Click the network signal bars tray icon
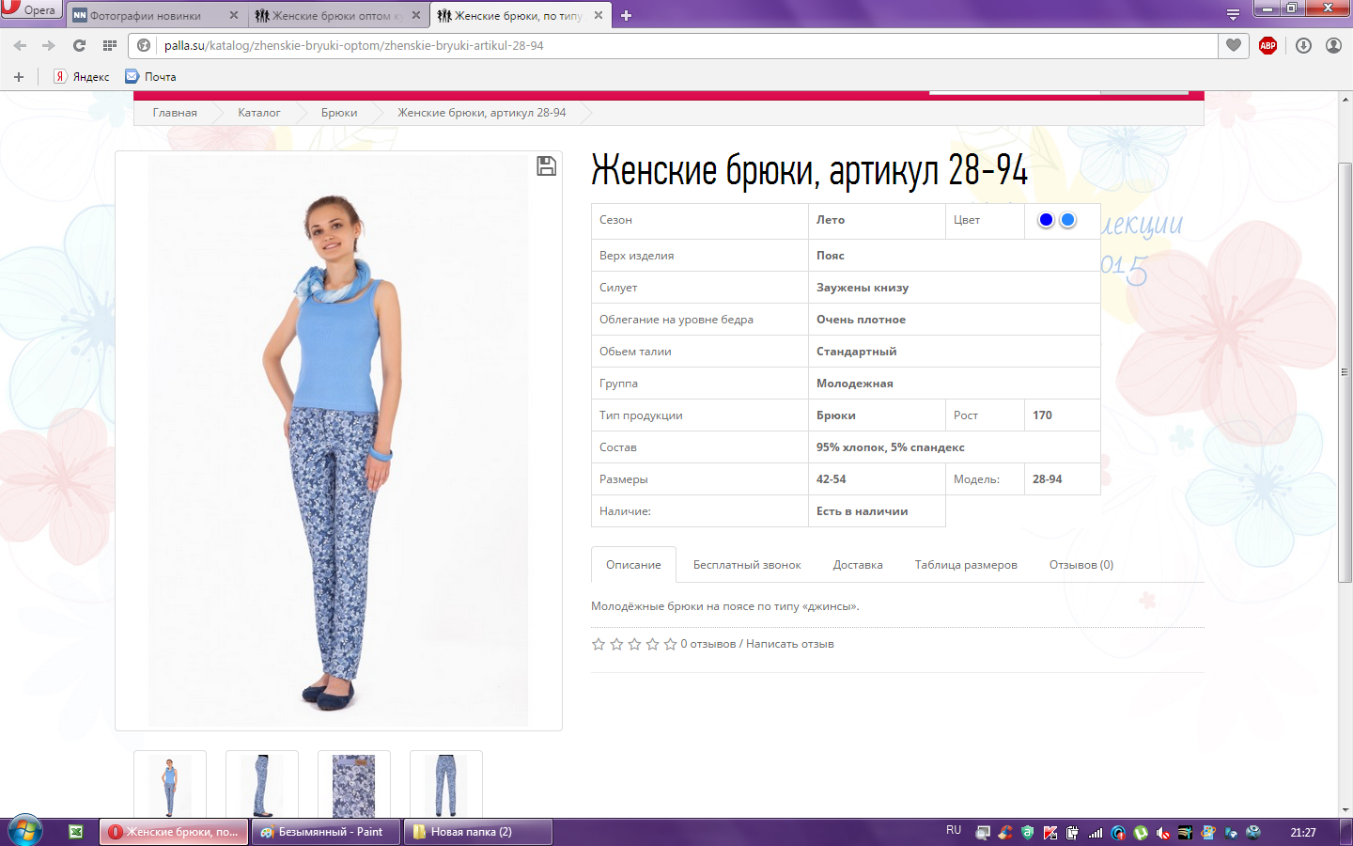Viewport: 1353px width, 846px height. (x=1096, y=833)
